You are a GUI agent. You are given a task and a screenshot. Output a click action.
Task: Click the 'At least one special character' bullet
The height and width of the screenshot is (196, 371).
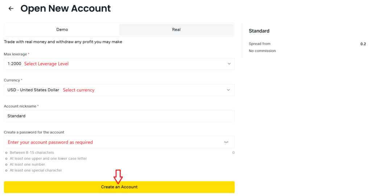pos(36,170)
